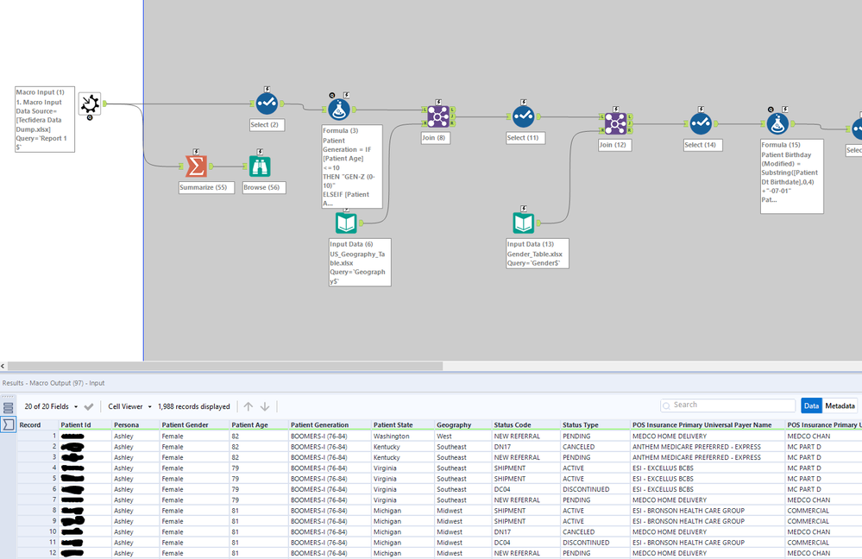Select the US_Geography Input Data (6) tool

[344, 221]
